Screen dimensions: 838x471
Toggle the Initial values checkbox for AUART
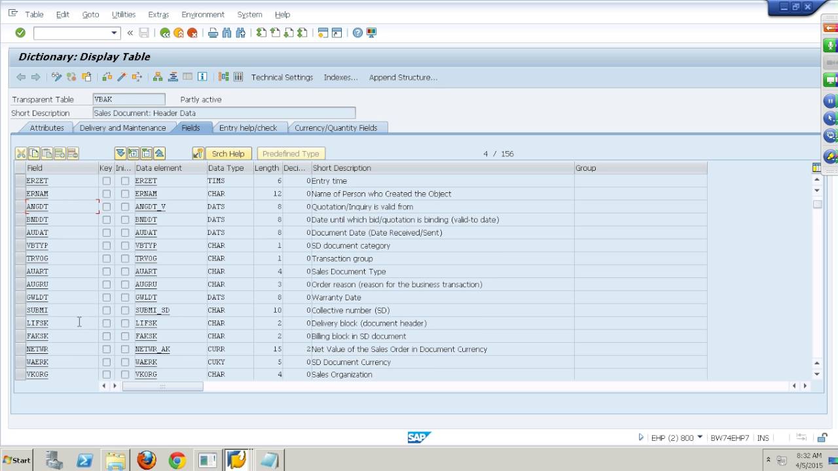(124, 271)
